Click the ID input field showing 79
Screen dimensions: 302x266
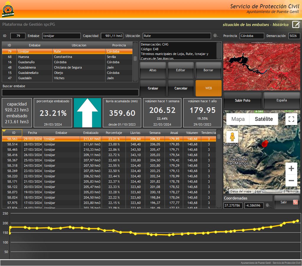tap(18, 36)
